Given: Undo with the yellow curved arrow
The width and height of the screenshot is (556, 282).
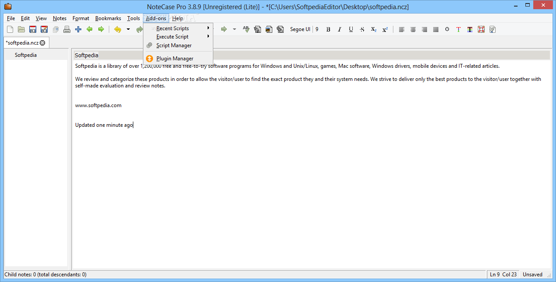Looking at the screenshot, I should (x=118, y=29).
